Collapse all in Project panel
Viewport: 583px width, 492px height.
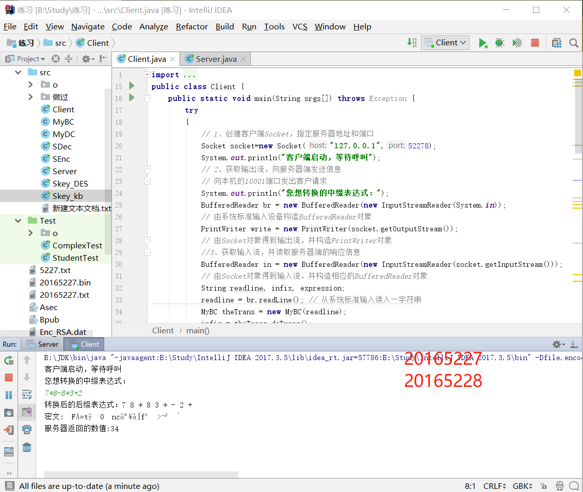click(69, 59)
